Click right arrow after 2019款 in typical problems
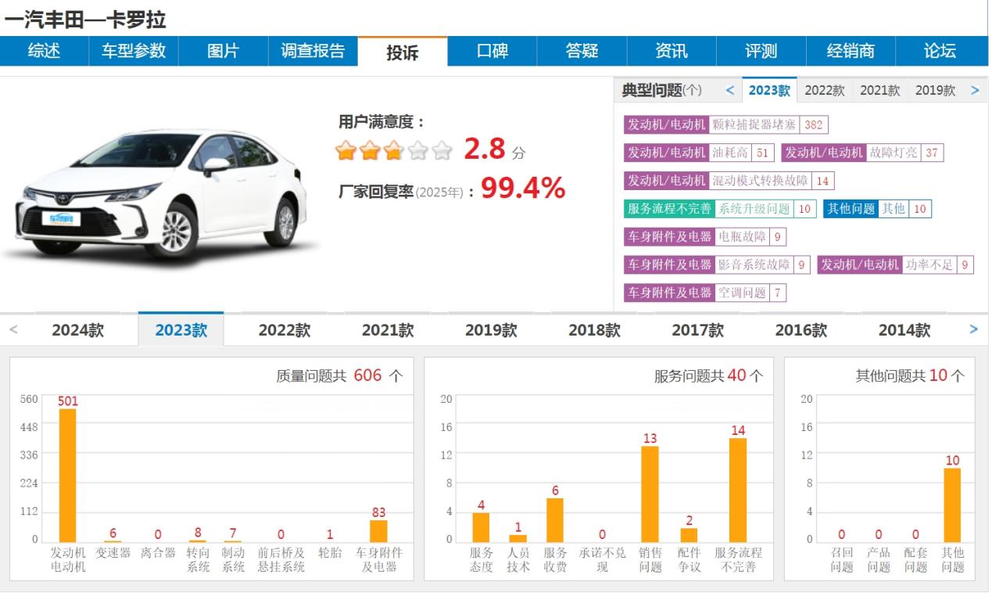This screenshot has height=593, width=992. tap(975, 90)
